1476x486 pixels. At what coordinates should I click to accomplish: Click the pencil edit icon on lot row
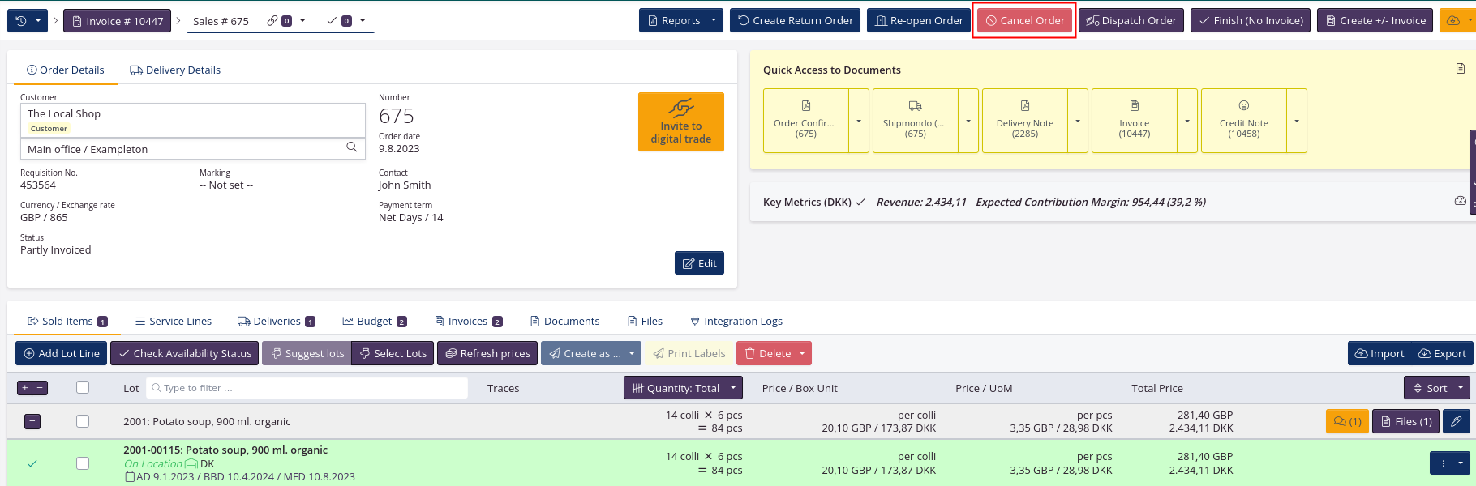[x=1457, y=421]
